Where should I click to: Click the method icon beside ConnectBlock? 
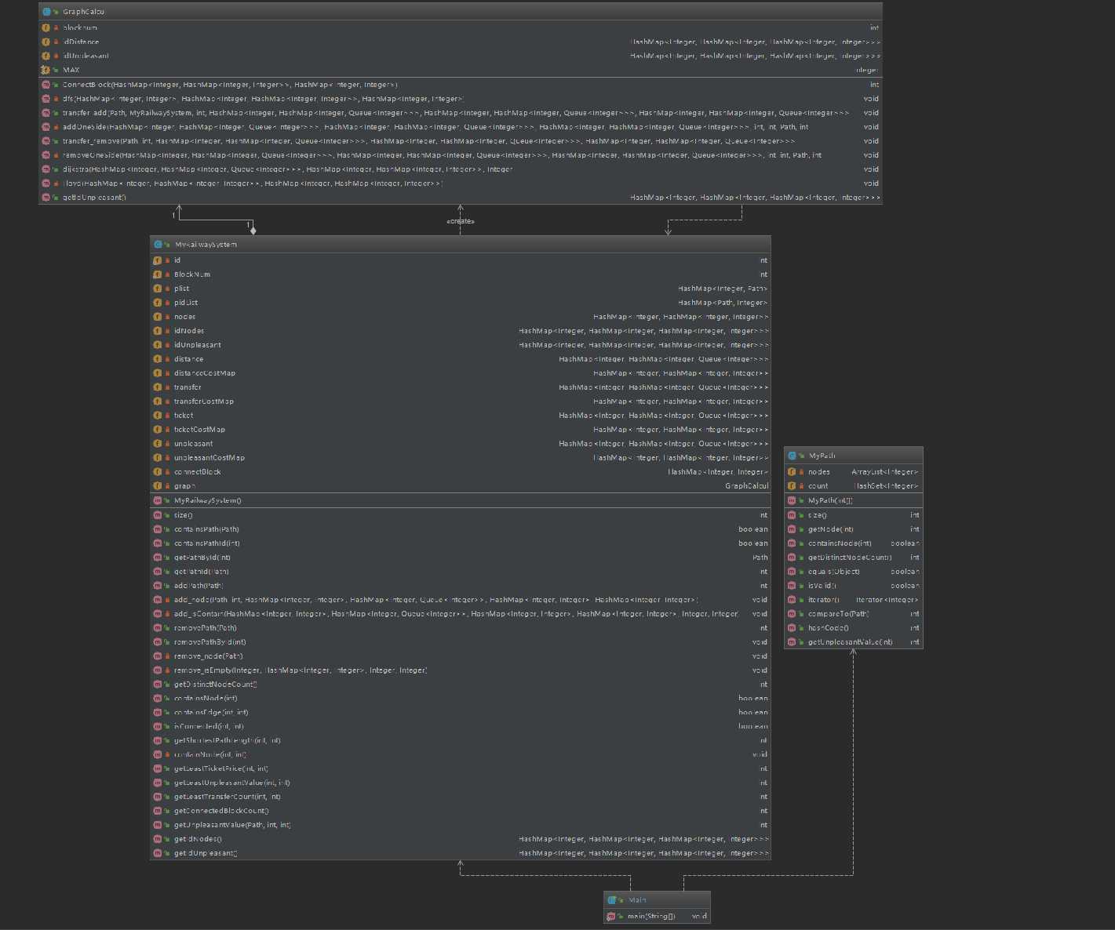[46, 85]
